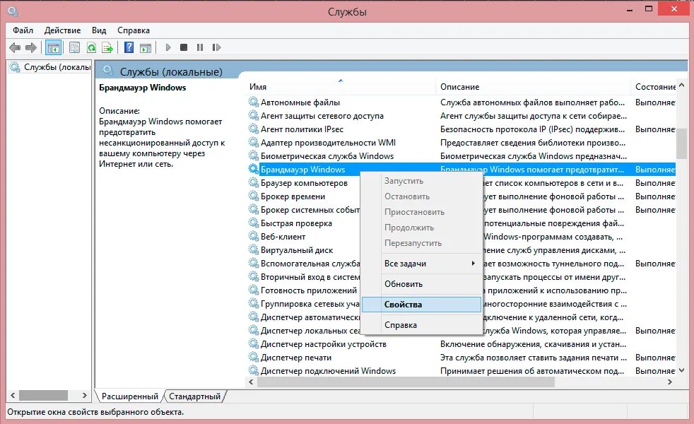The height and width of the screenshot is (424, 694).
Task: Click the Export list toolbar icon
Action: point(107,47)
